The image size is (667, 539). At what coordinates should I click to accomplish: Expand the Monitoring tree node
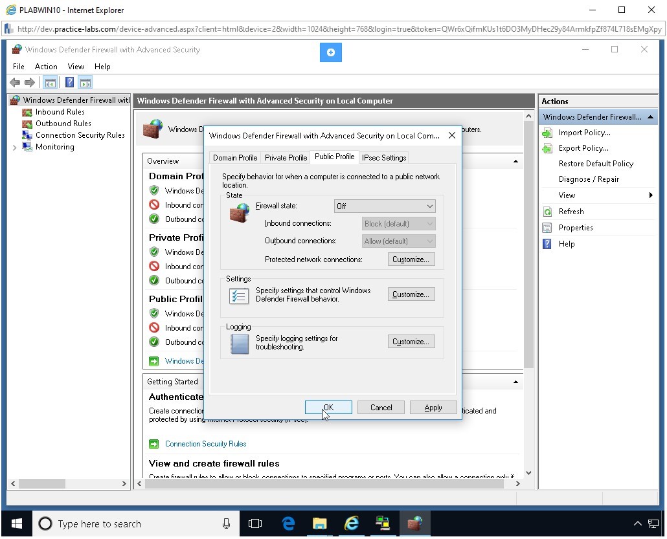click(15, 148)
